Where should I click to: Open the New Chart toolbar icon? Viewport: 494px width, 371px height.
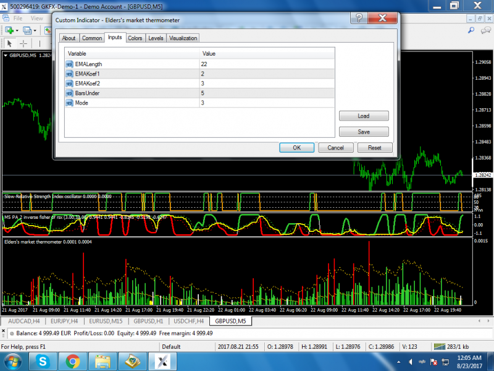click(9, 30)
